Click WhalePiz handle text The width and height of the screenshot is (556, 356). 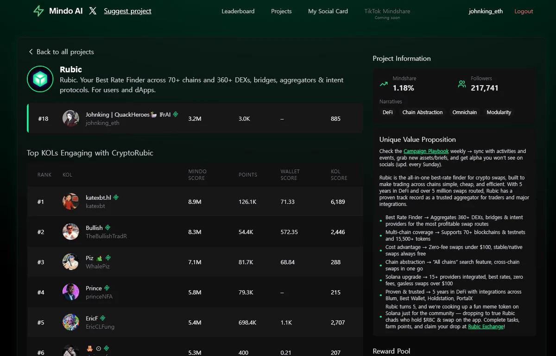point(98,266)
